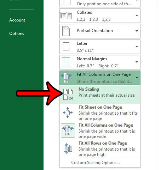
Task: Expand the Normal Margins arrow
Action: (x=137, y=62)
